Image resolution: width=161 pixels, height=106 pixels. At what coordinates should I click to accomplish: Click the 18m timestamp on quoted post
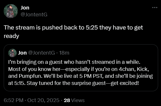tap(65, 53)
